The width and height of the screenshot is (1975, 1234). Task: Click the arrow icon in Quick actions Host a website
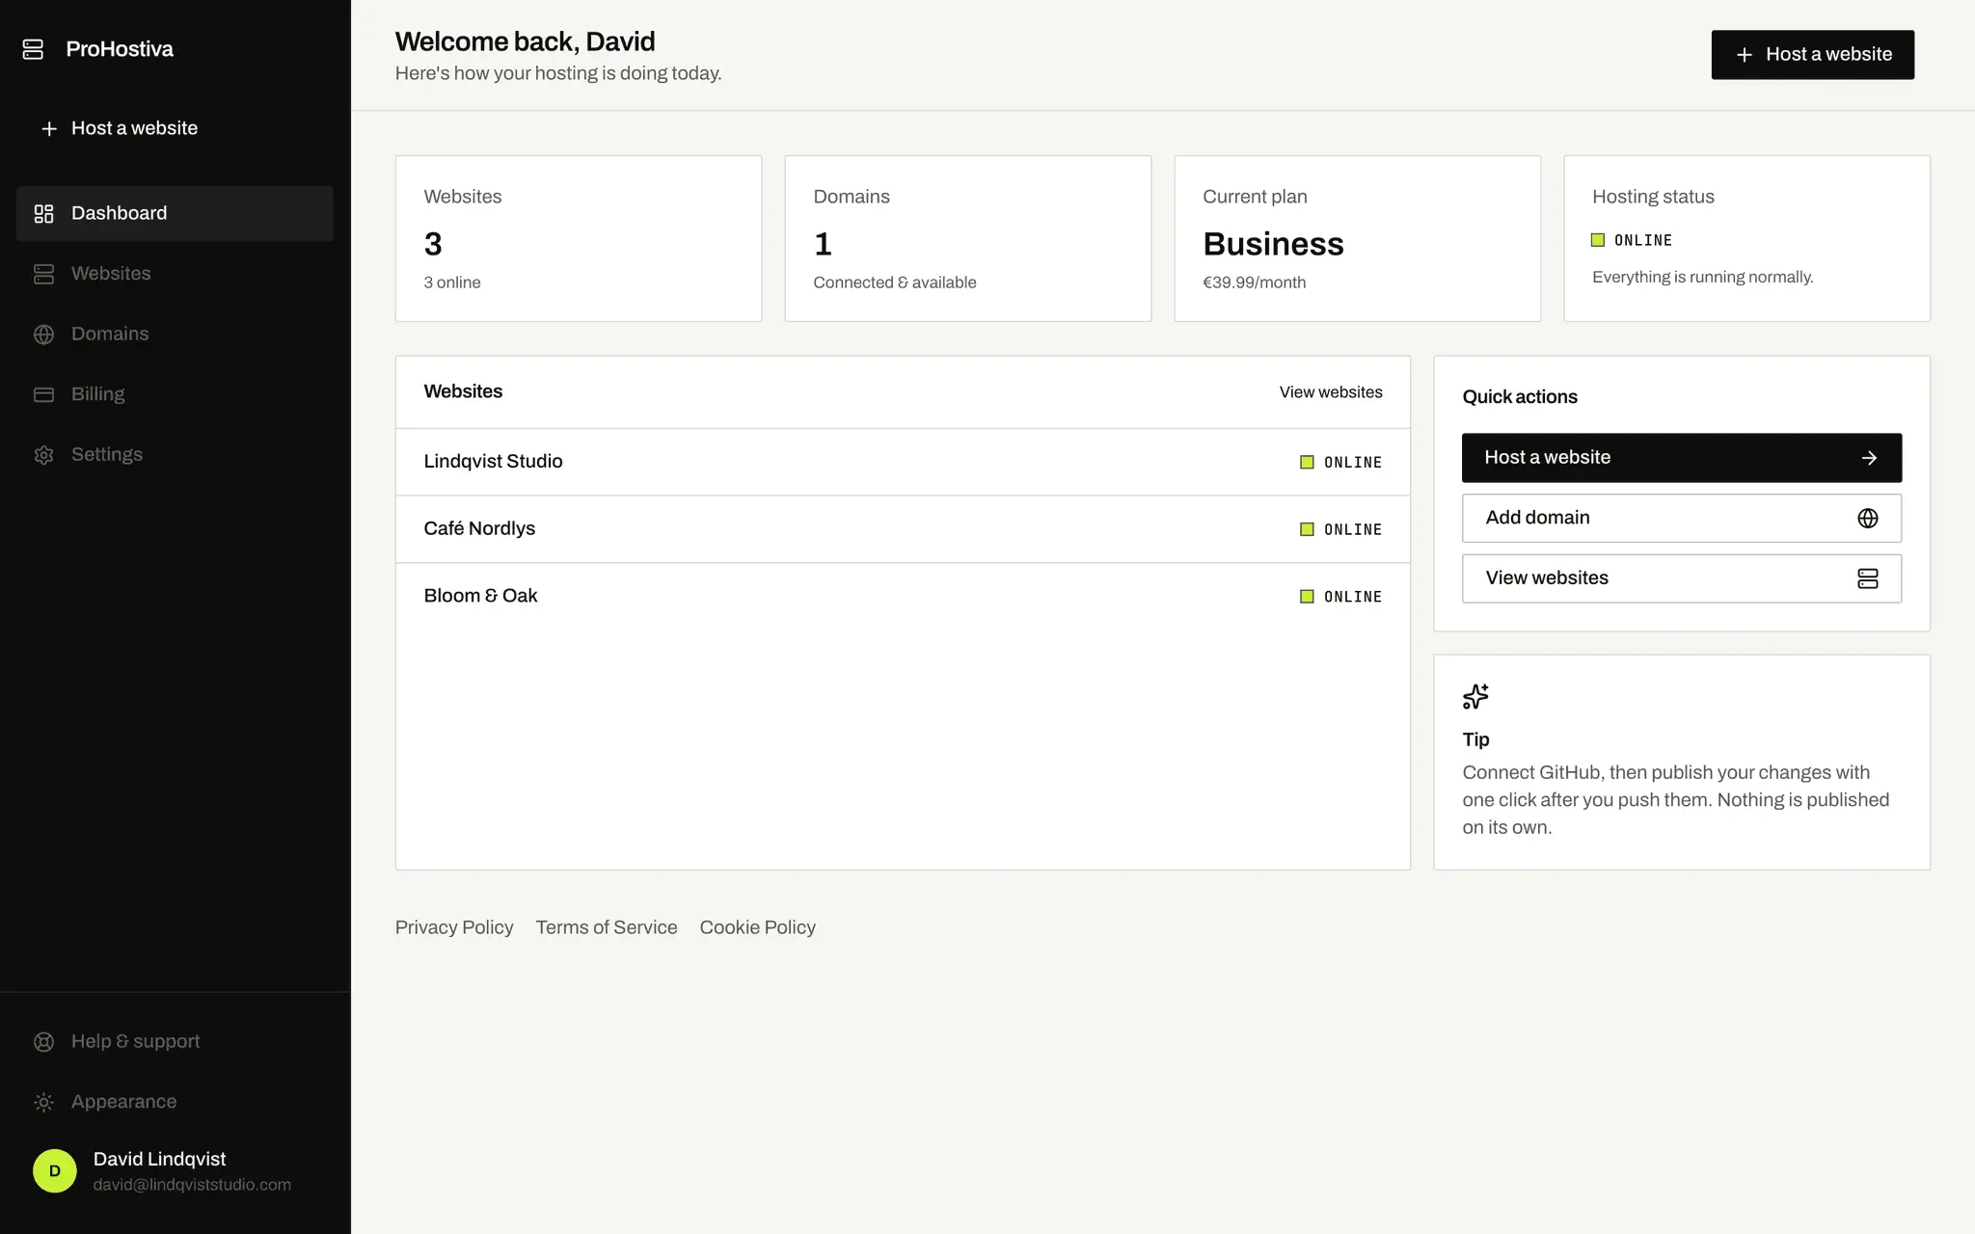click(x=1869, y=458)
